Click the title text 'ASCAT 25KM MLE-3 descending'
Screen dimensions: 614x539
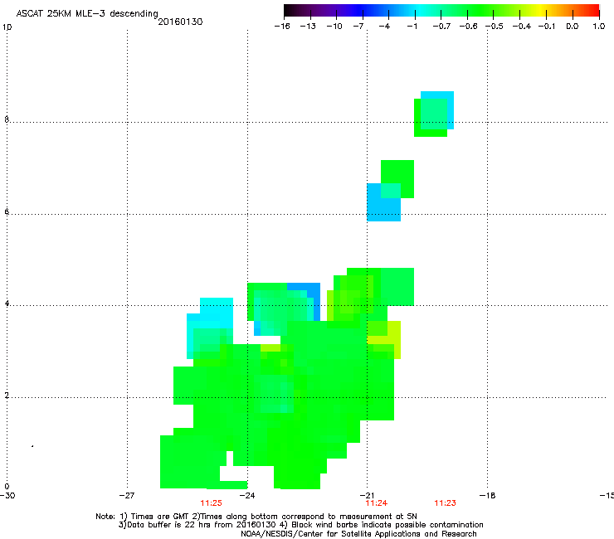(x=87, y=14)
